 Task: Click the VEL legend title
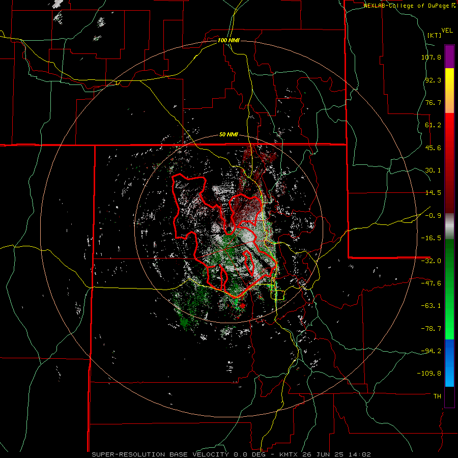447,31
